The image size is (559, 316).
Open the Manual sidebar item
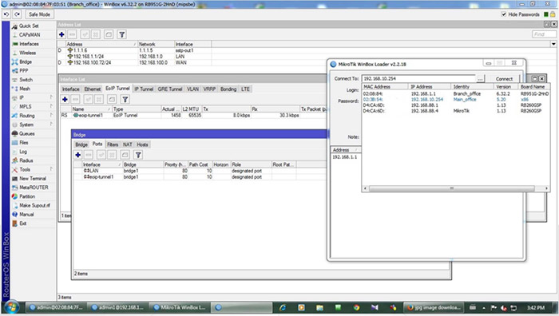pyautogui.click(x=26, y=214)
